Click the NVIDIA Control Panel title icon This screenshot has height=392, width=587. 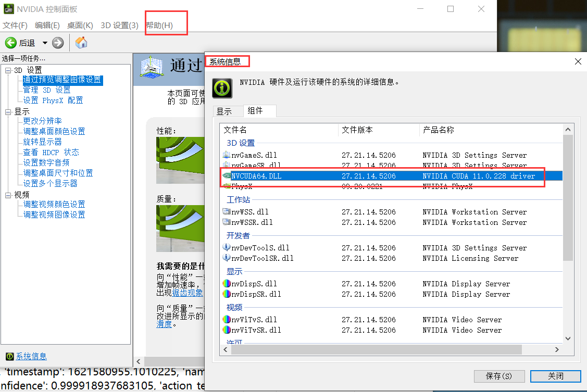pos(9,9)
